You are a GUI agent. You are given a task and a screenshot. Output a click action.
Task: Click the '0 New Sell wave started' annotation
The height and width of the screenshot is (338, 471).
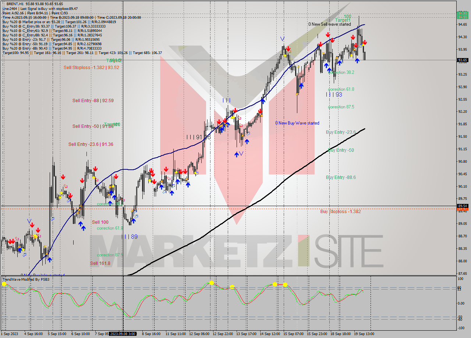click(x=329, y=24)
